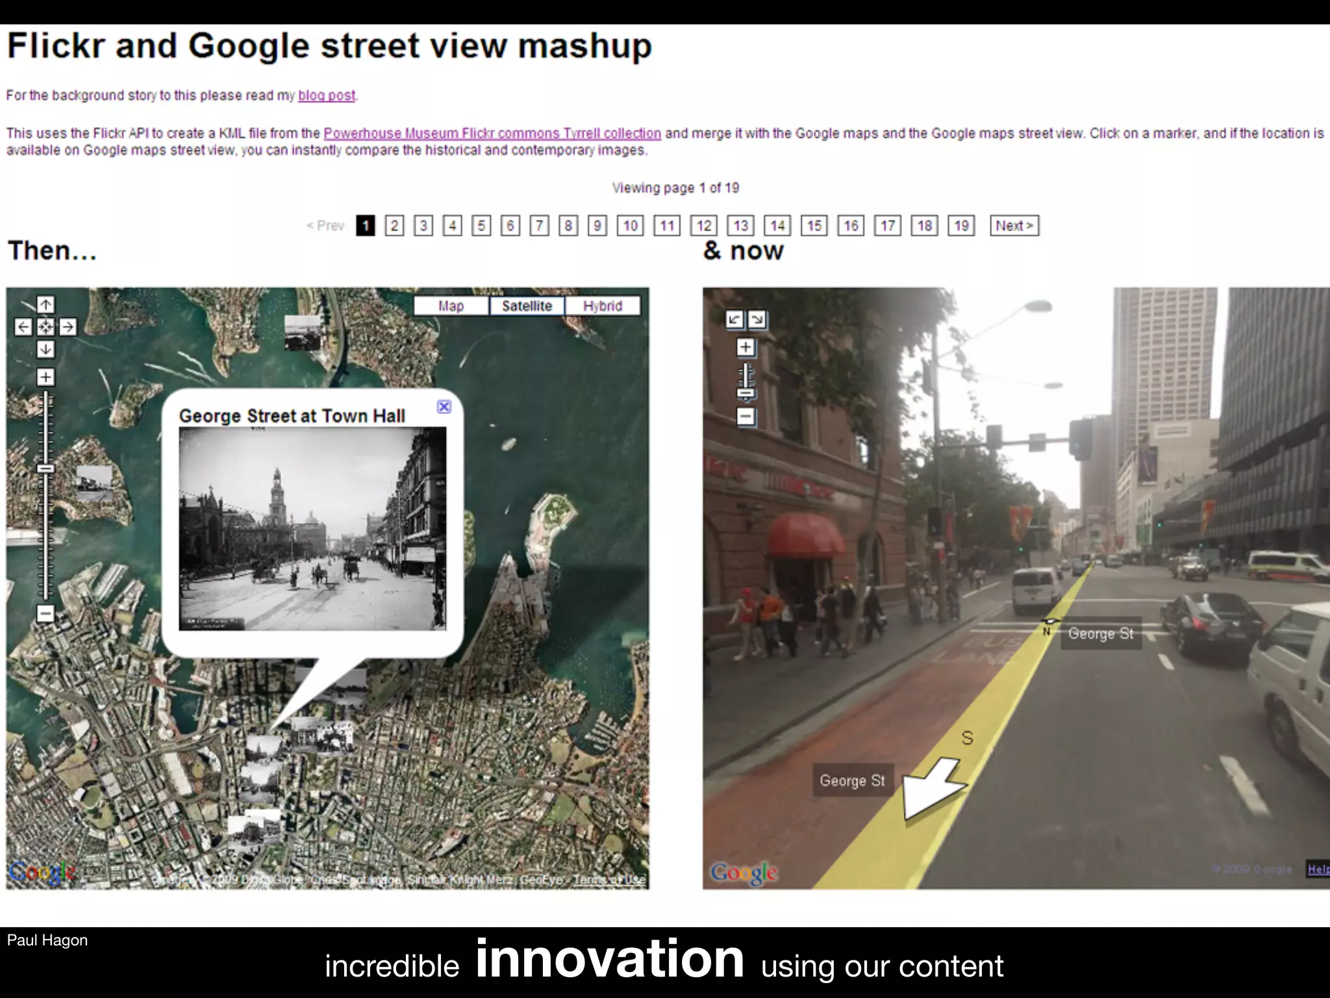Zoom out on street view
Image resolution: width=1330 pixels, height=998 pixels.
coord(746,416)
